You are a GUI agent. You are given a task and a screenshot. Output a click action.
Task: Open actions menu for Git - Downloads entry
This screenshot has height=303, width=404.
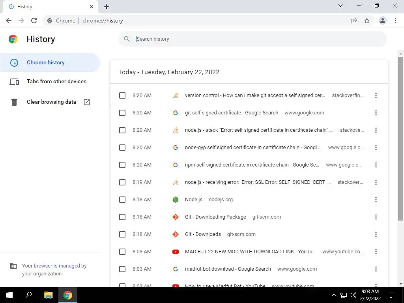click(376, 234)
